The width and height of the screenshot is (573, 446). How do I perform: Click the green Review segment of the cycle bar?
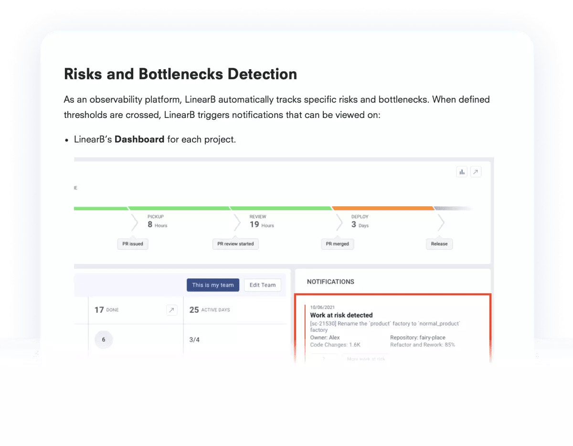[281, 208]
